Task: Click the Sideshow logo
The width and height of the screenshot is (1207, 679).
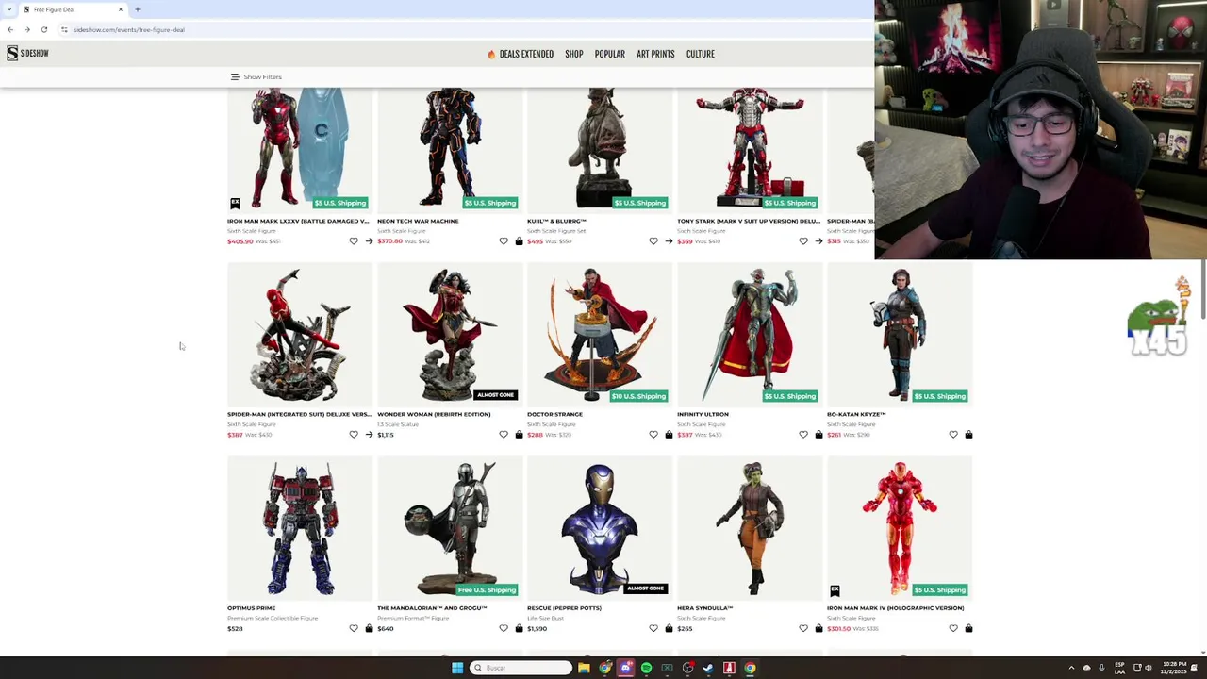Action: (x=27, y=54)
